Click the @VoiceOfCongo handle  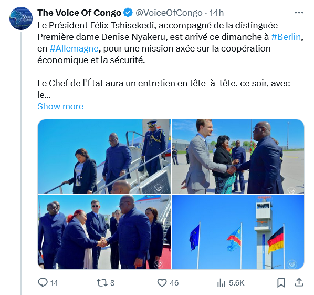coord(169,13)
